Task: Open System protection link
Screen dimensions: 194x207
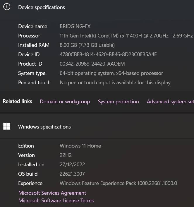Action: (119, 102)
